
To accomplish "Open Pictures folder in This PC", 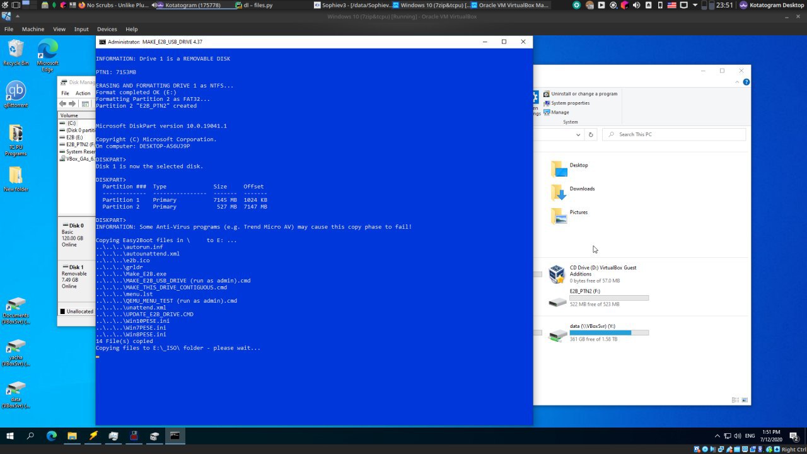I will click(x=569, y=215).
